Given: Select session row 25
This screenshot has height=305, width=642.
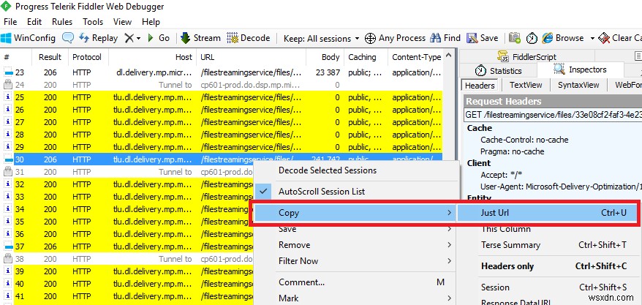Looking at the screenshot, I should click(222, 97).
